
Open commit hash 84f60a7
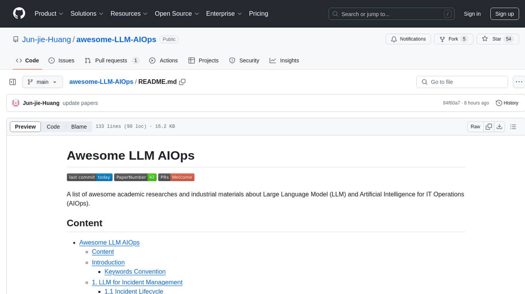click(451, 103)
